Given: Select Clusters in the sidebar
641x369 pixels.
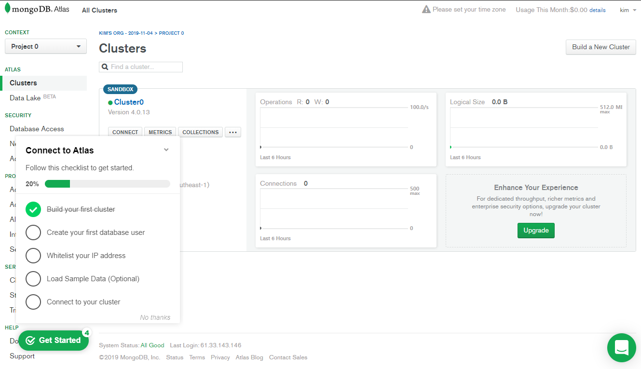Looking at the screenshot, I should point(44,83).
